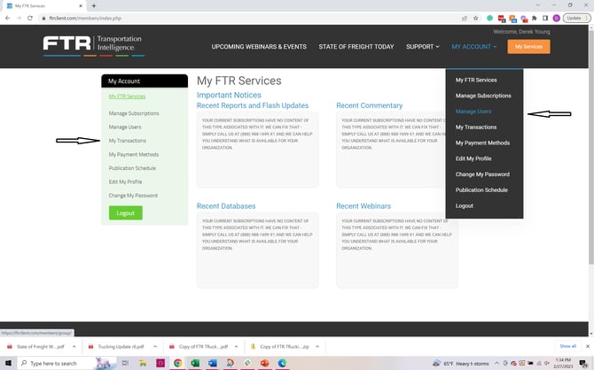Open the Grammarly green extension icon
The height and width of the screenshot is (370, 594).
489,19
